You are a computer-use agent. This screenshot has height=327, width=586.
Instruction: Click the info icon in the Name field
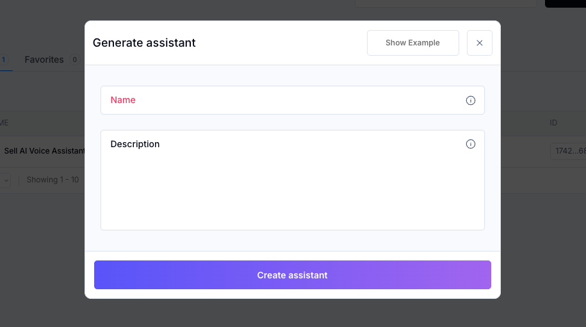(471, 100)
